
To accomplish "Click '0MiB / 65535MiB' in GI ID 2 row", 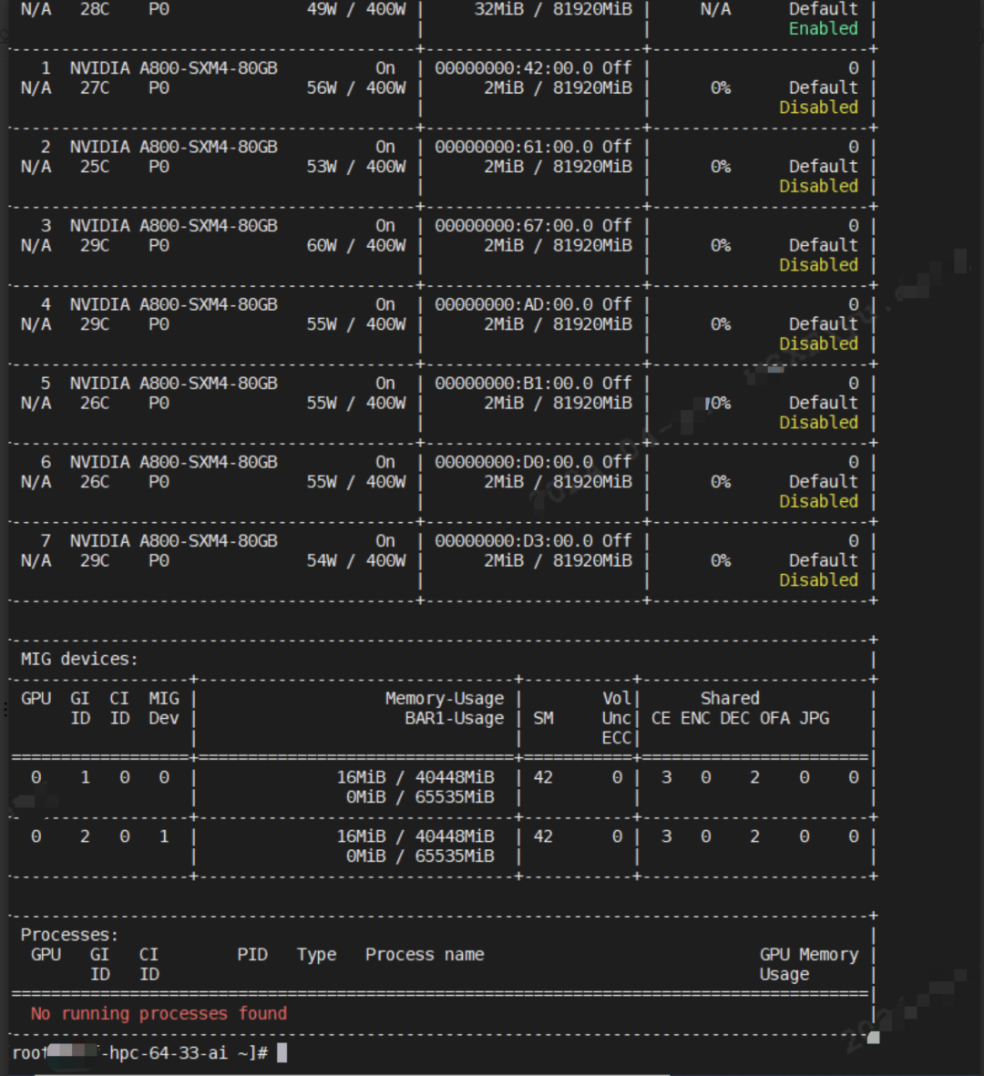I will 420,856.
